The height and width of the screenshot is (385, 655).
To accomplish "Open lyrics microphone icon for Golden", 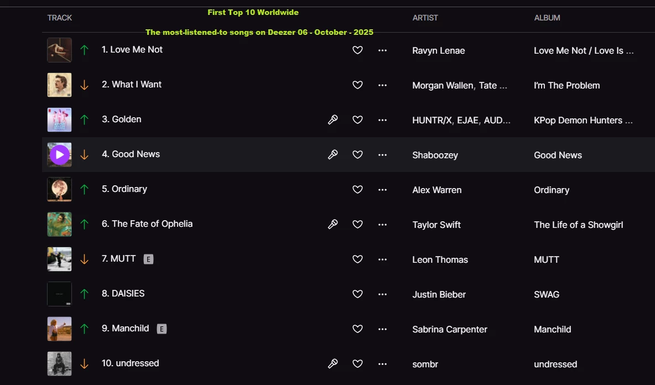I will coord(332,120).
